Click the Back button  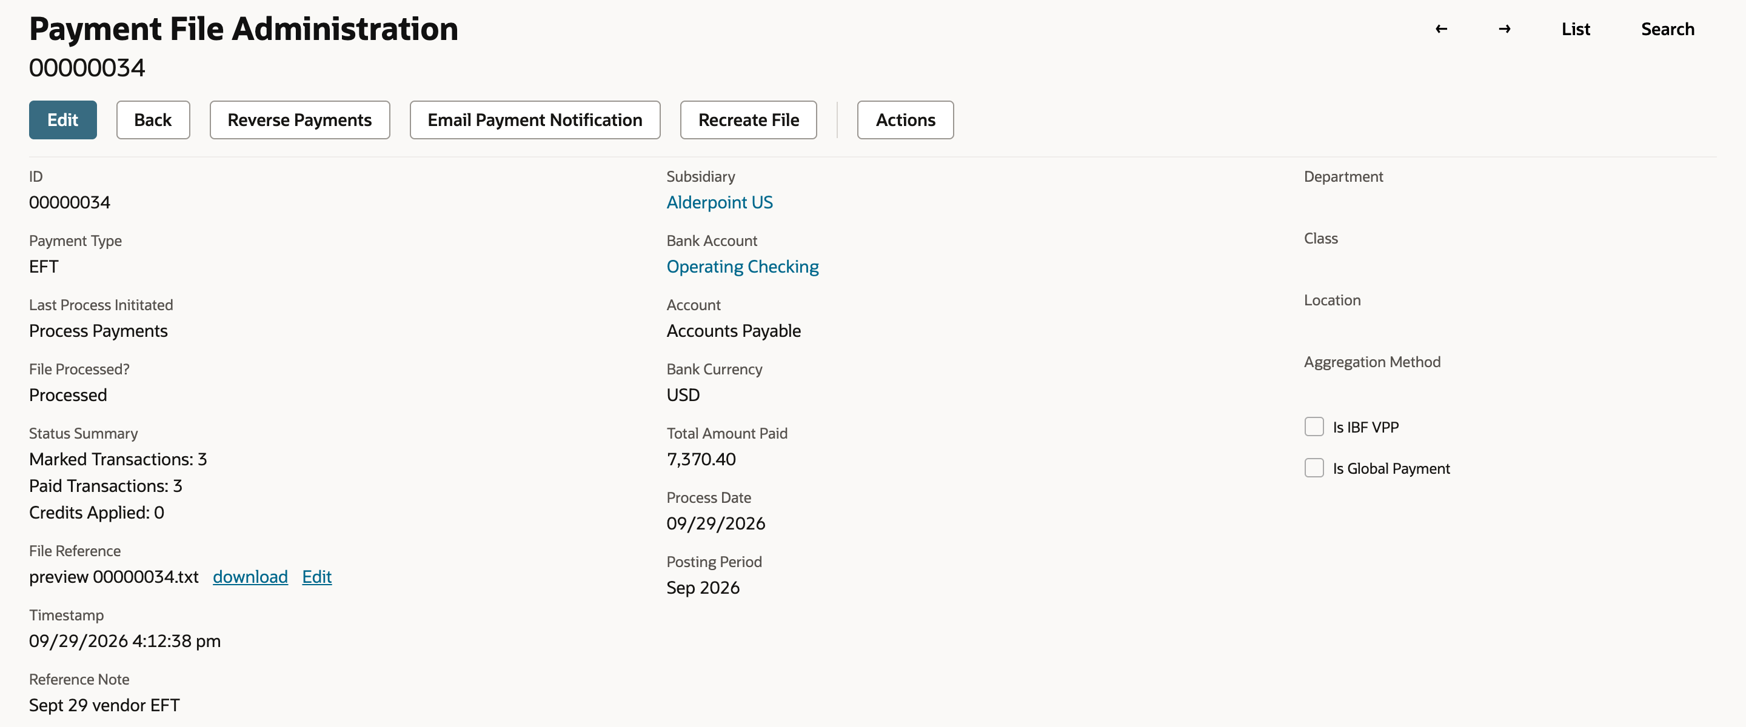[x=153, y=120]
